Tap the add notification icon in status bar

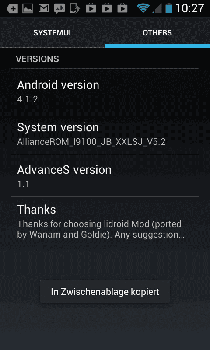(x=12, y=8)
